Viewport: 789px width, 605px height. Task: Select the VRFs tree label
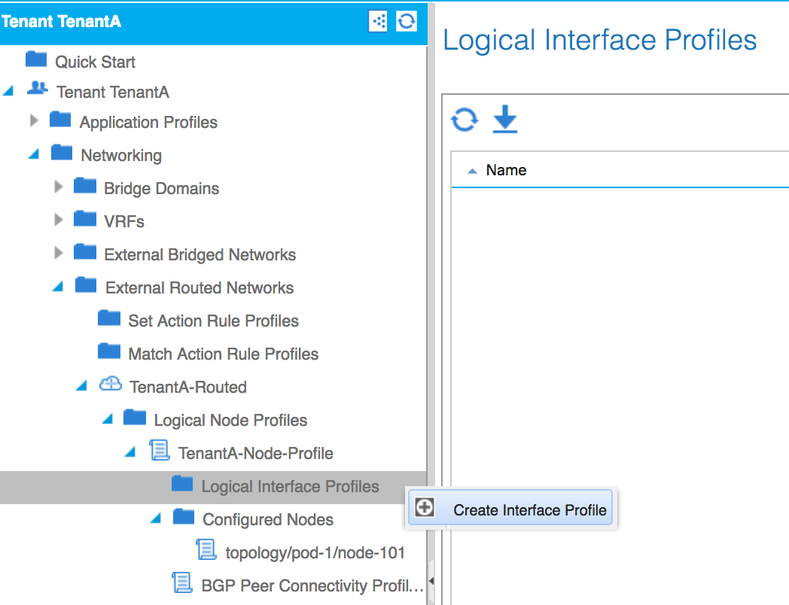coord(124,222)
